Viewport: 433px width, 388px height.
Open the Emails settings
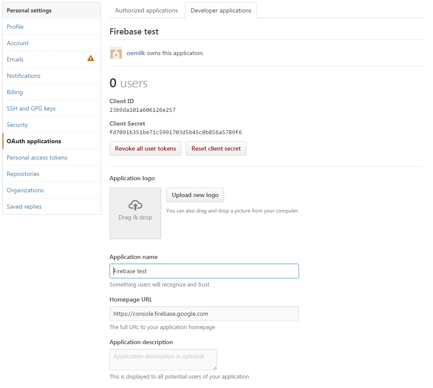pyautogui.click(x=51, y=59)
